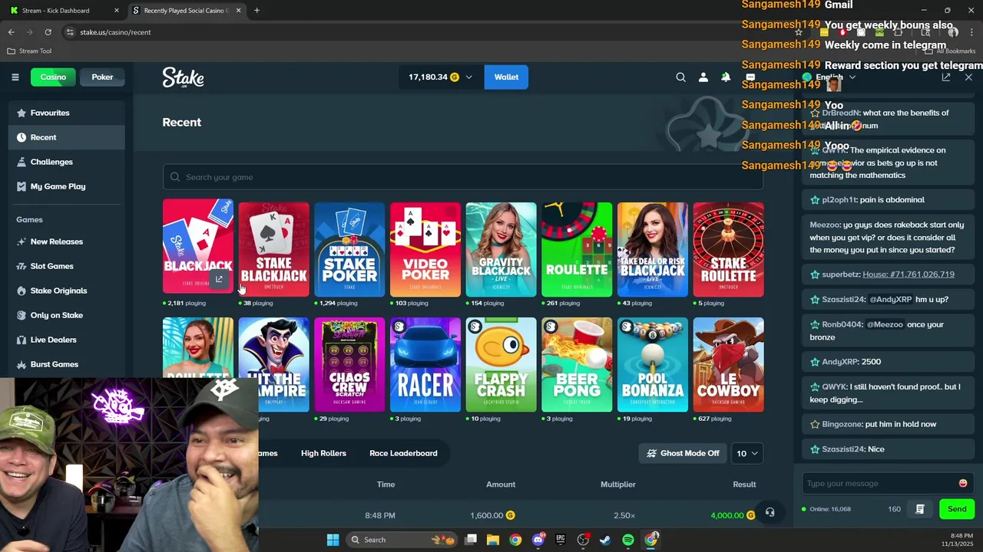Open the emoji picker in chat
This screenshot has height=552, width=983.
[x=963, y=484]
